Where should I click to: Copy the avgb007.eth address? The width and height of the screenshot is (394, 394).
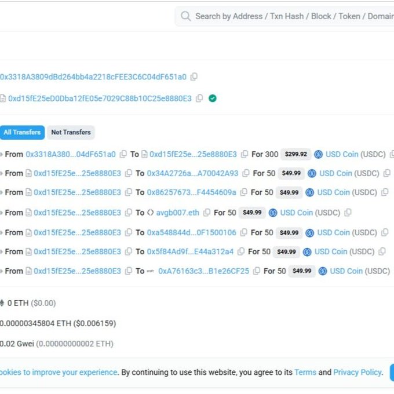[206, 213]
